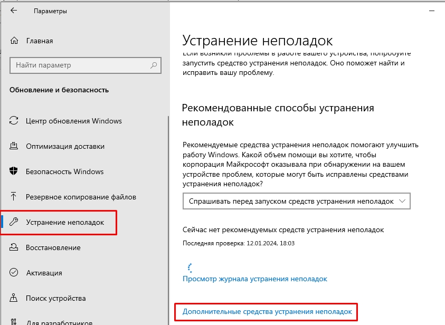Click the Центр обновления Windows sync icon
Image resolution: width=445 pixels, height=325 pixels.
(14, 121)
